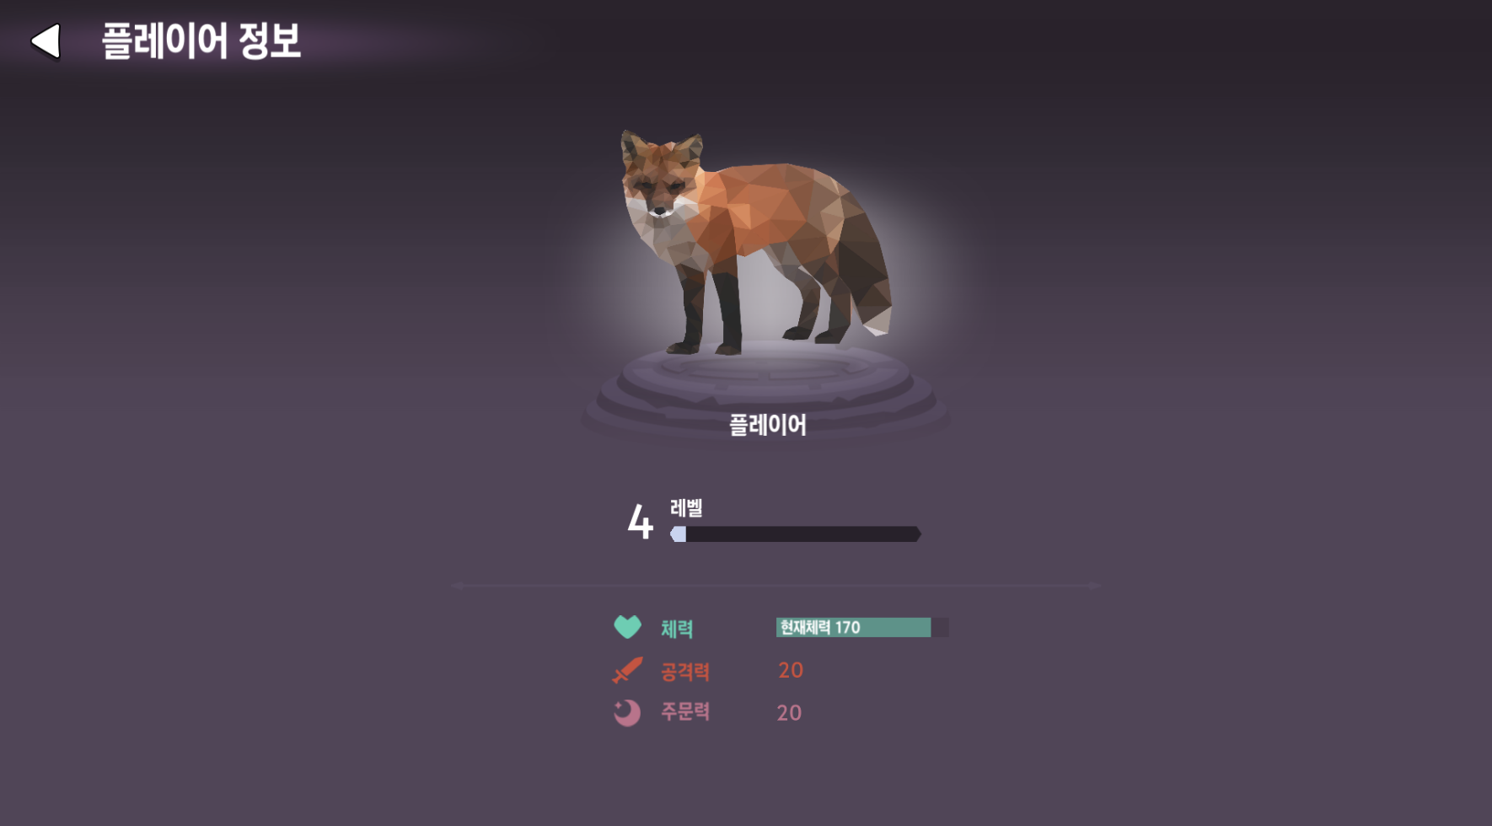This screenshot has width=1492, height=826.
Task: Click the filled start of experience bar
Action: coord(678,534)
